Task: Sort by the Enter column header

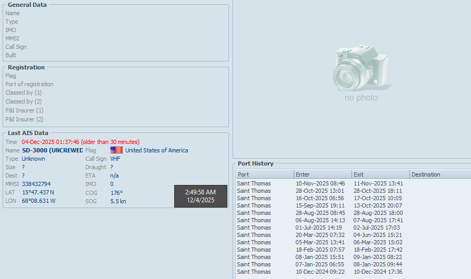Action: tap(323, 174)
